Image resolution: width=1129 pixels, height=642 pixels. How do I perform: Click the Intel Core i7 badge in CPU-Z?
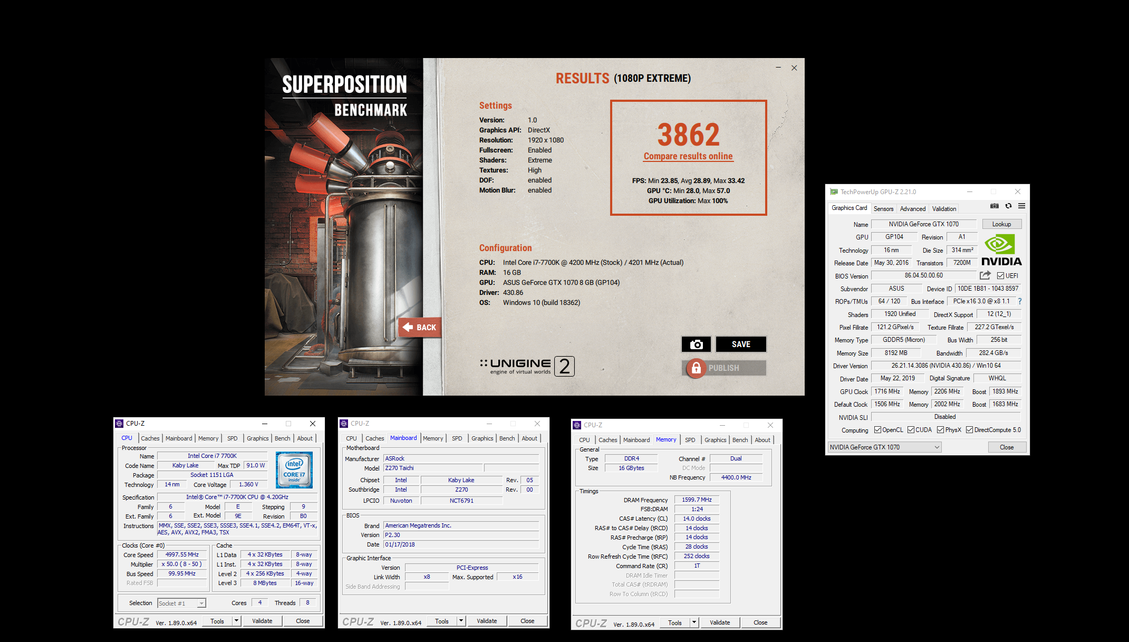(x=294, y=469)
